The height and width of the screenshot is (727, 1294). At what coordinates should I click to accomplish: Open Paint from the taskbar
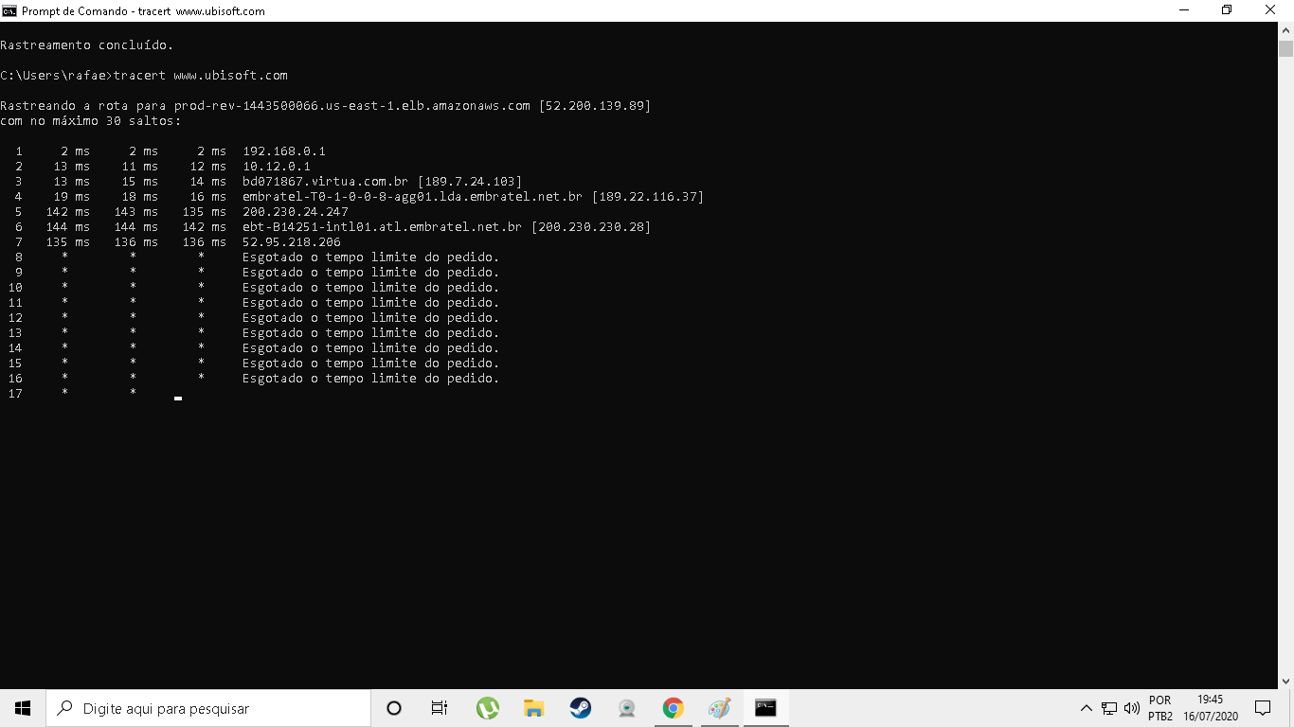tap(719, 708)
